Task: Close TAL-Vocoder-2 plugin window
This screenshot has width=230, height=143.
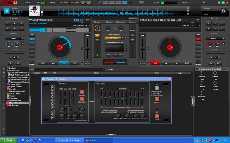Action: click(x=170, y=79)
